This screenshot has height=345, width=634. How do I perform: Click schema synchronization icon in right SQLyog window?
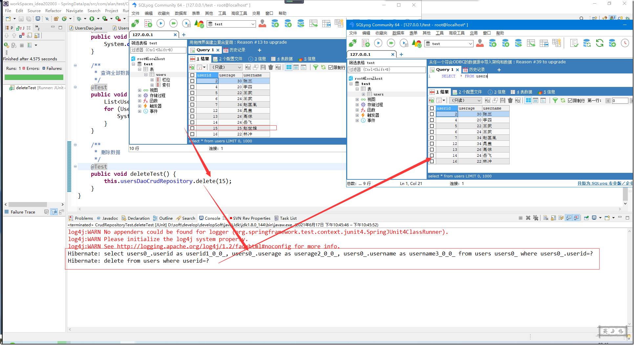[587, 43]
